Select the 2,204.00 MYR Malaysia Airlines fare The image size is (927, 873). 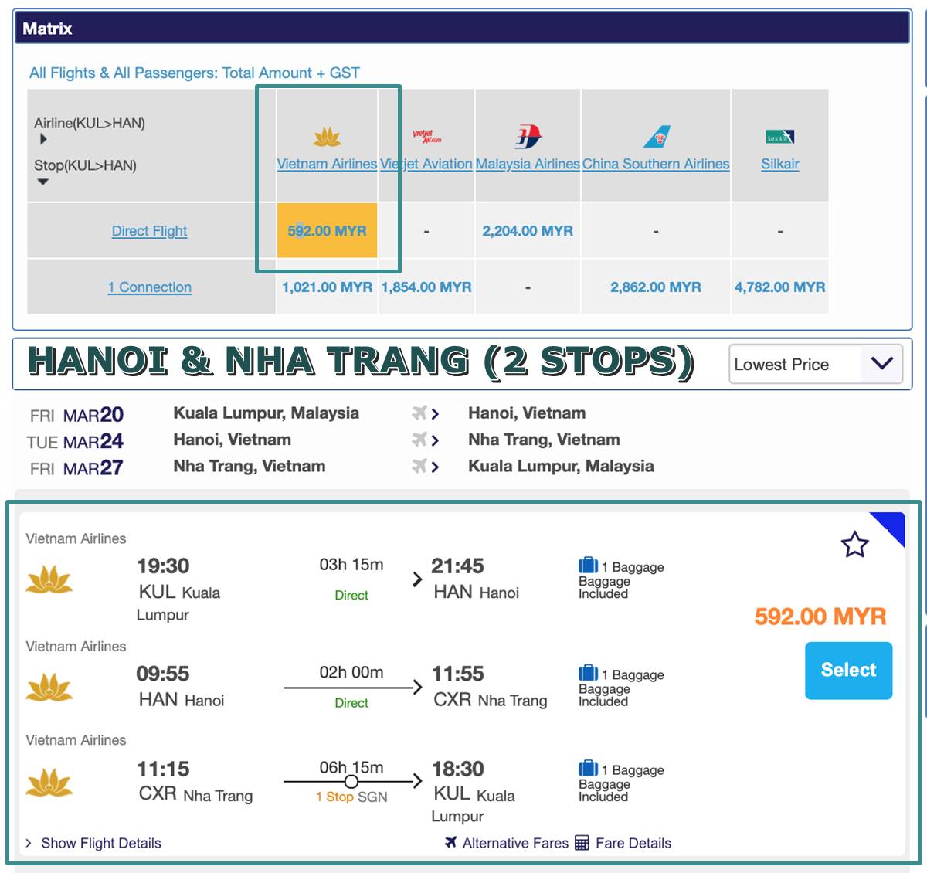pyautogui.click(x=528, y=231)
